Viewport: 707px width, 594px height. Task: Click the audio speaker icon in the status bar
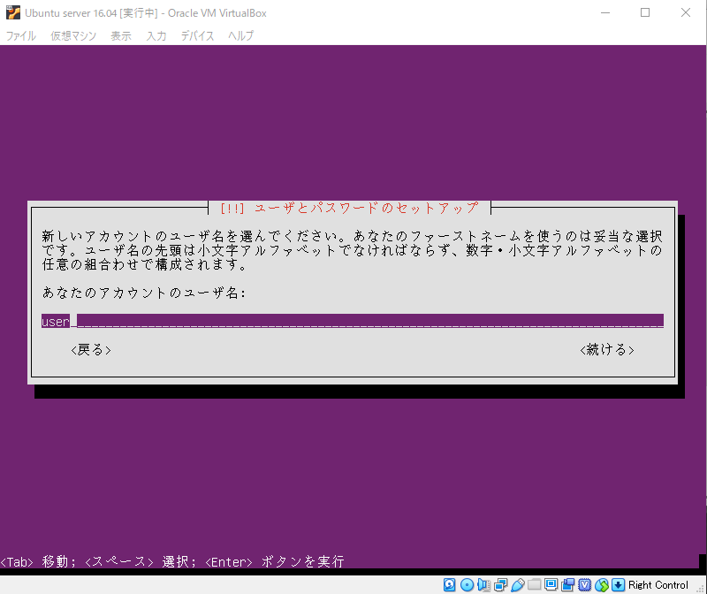point(483,585)
